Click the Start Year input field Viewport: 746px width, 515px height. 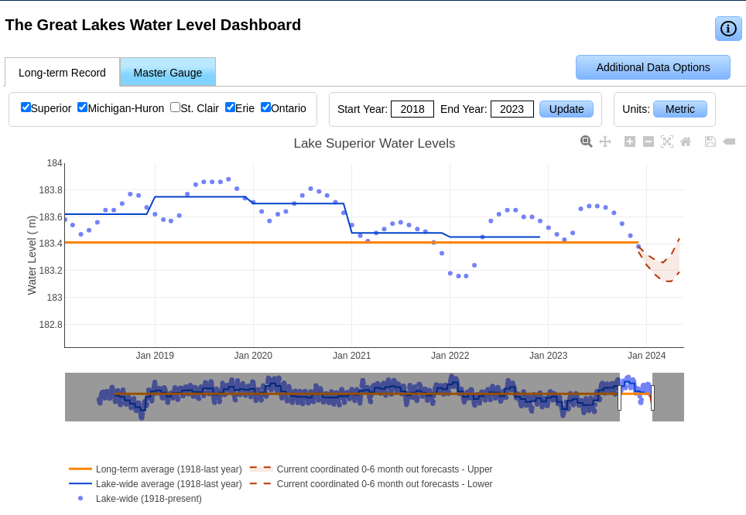(412, 109)
